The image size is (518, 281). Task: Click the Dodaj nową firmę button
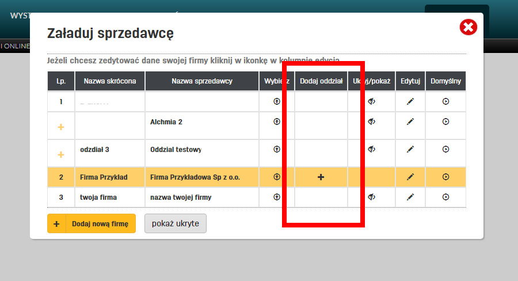click(x=92, y=223)
